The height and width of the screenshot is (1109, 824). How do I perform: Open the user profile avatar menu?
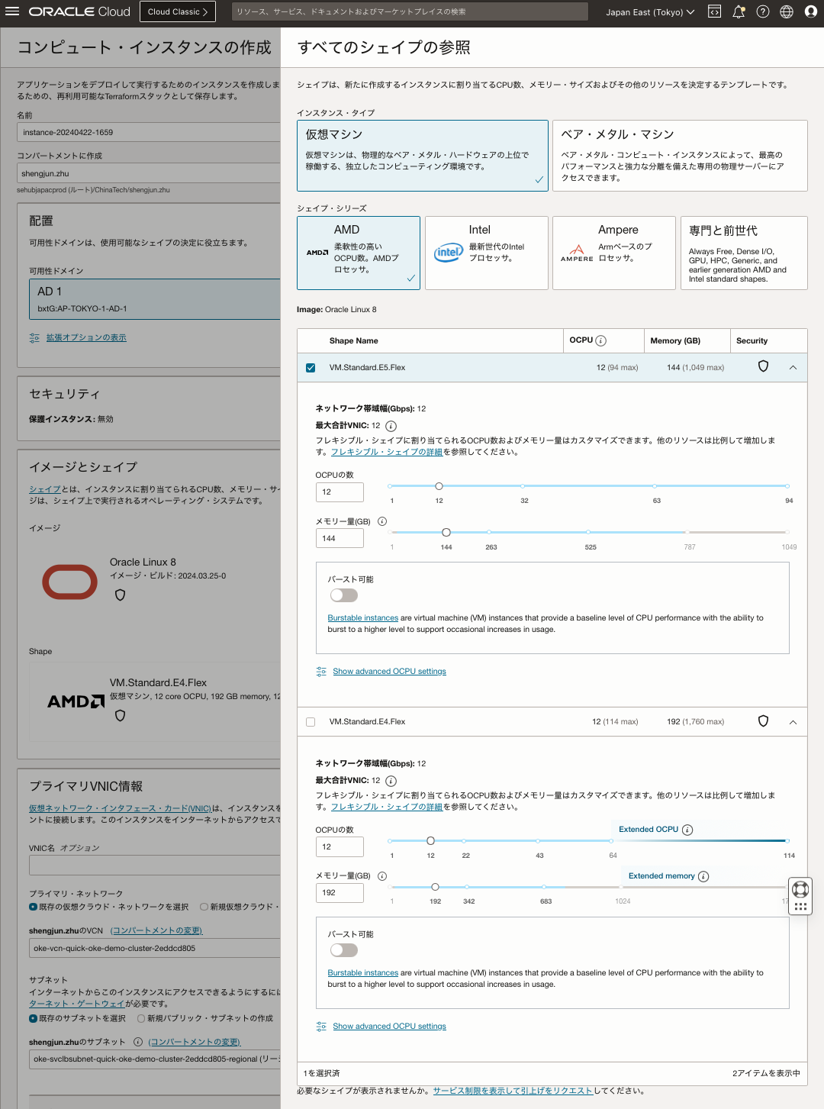coord(810,11)
